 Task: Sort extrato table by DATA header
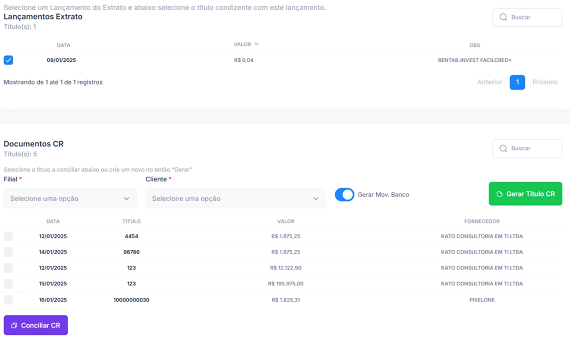[63, 45]
